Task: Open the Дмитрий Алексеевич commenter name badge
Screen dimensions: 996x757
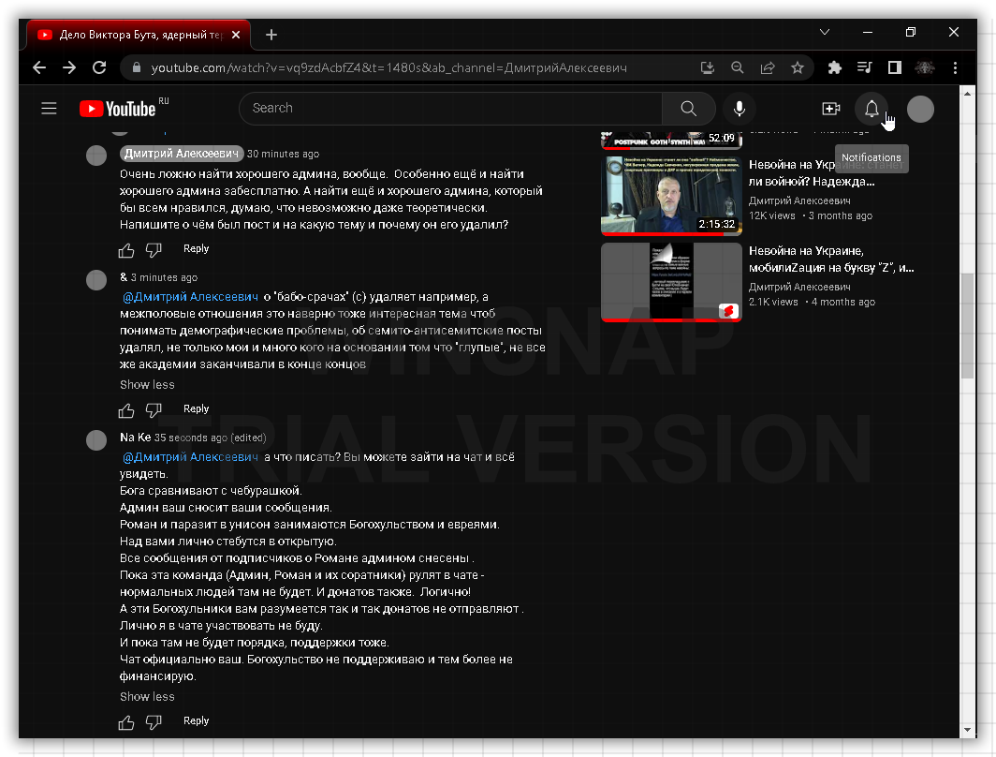Action: 181,153
